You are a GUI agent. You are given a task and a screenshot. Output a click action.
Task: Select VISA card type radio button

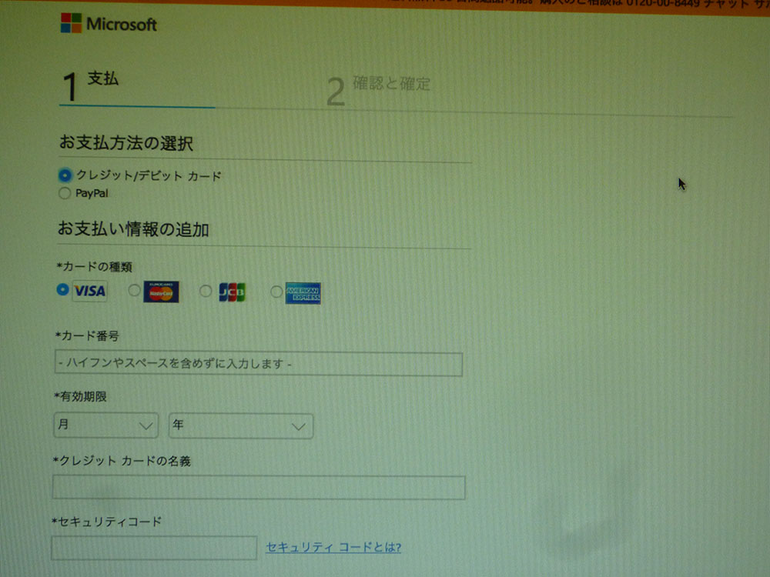point(62,289)
